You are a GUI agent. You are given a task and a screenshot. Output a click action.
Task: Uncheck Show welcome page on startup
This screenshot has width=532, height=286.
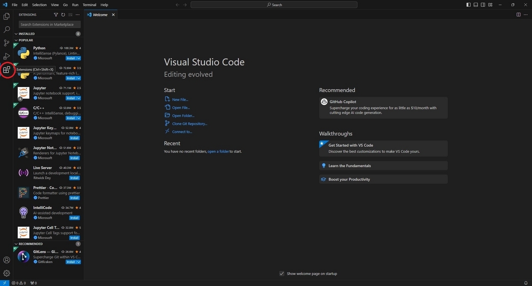click(282, 274)
